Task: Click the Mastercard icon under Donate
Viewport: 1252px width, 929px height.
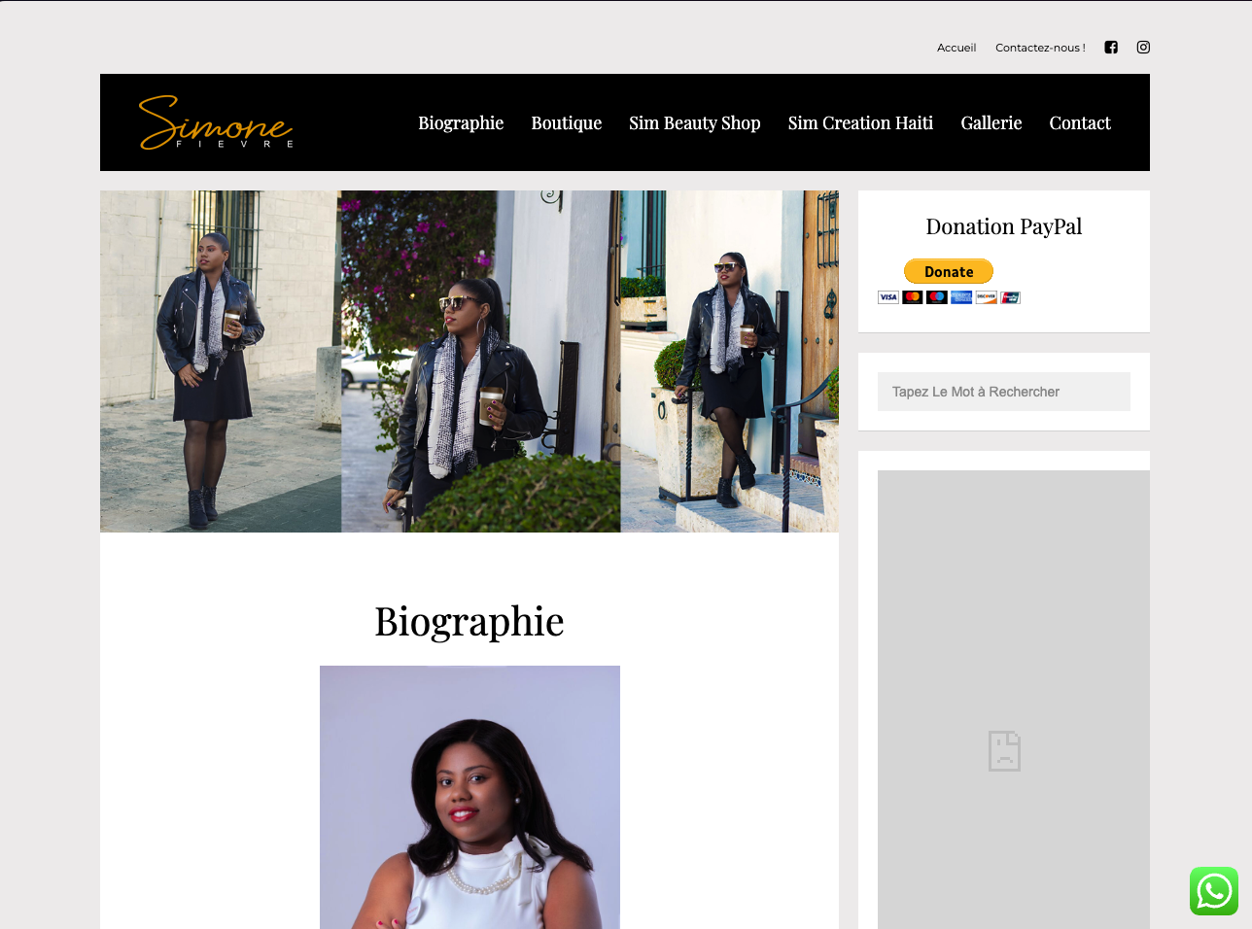Action: [x=913, y=297]
